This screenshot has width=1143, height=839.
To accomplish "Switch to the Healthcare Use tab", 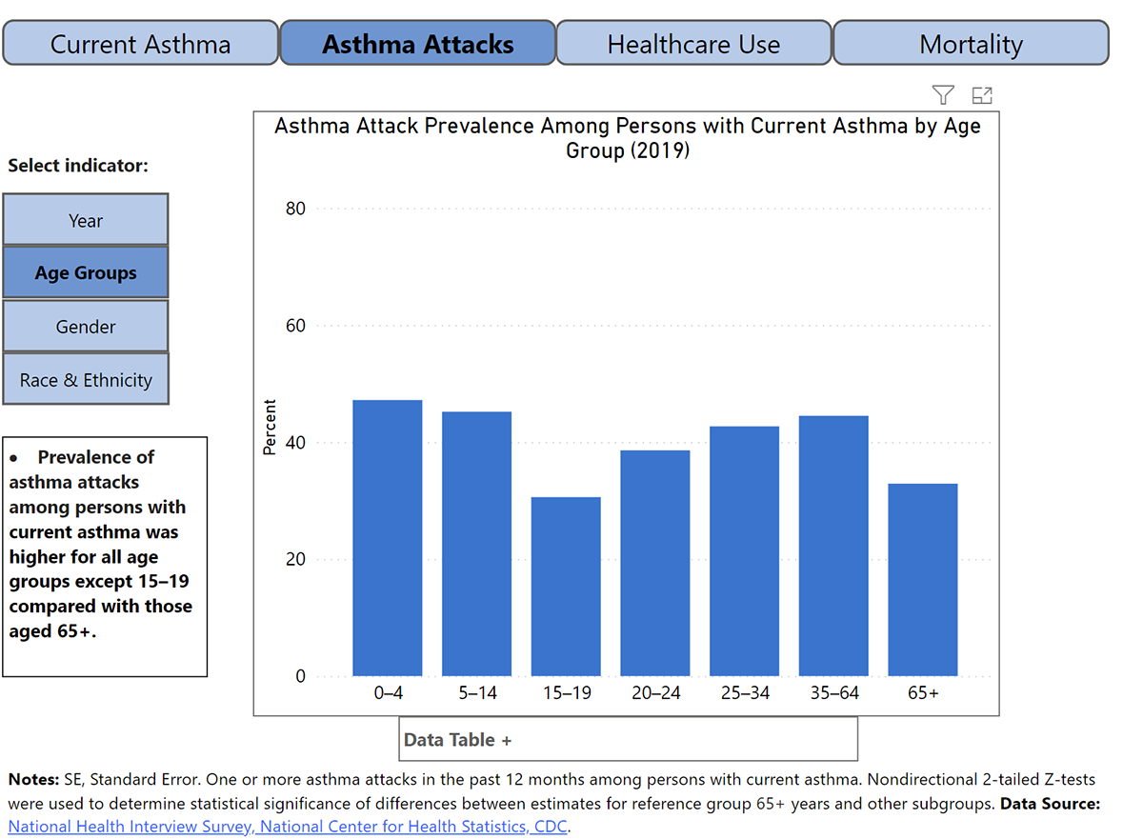I will click(x=693, y=43).
